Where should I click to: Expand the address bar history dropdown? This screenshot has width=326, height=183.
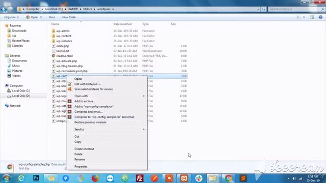258,9
